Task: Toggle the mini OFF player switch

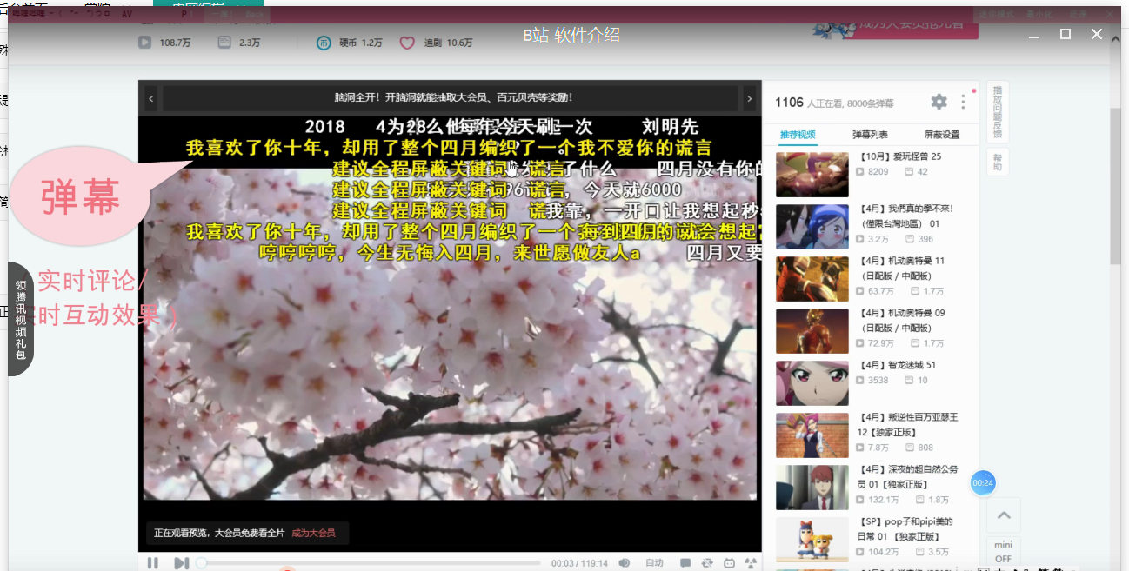Action: [x=1002, y=550]
